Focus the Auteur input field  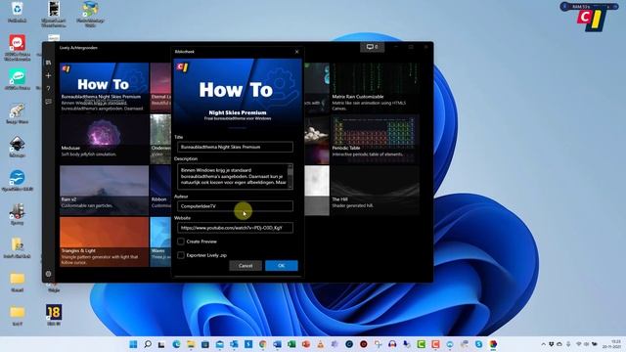point(235,206)
